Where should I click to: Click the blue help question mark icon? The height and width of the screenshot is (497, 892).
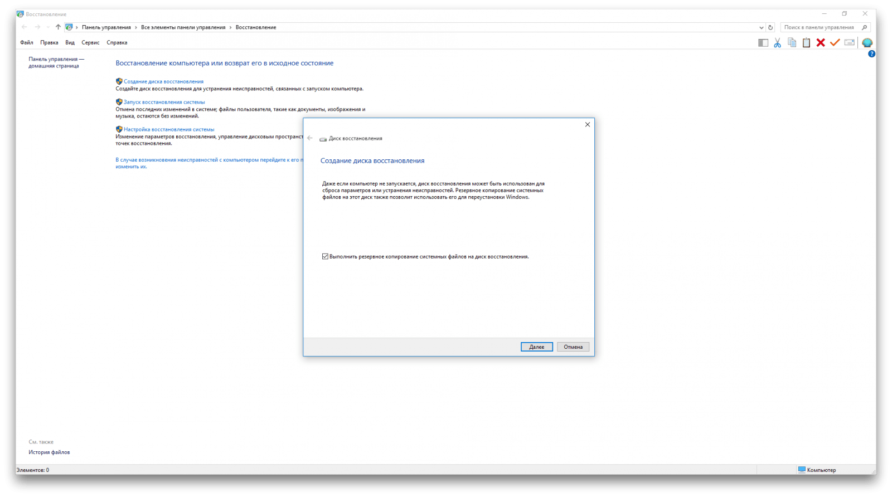[871, 54]
